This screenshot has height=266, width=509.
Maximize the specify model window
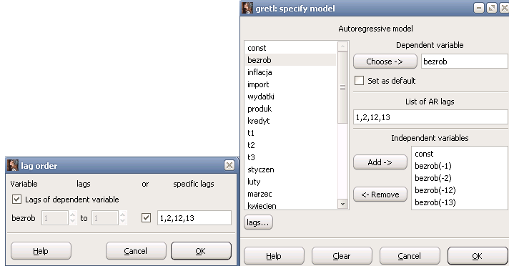[x=491, y=8]
